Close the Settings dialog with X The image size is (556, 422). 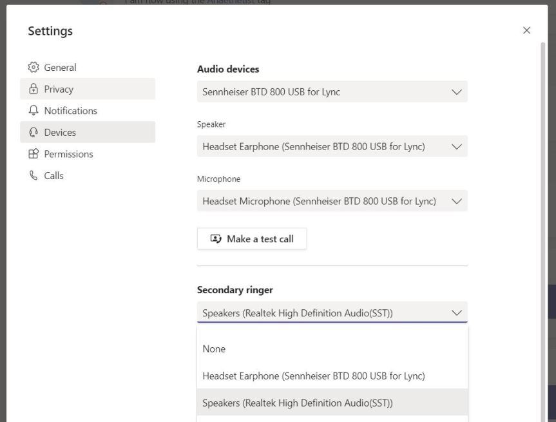[x=526, y=31]
